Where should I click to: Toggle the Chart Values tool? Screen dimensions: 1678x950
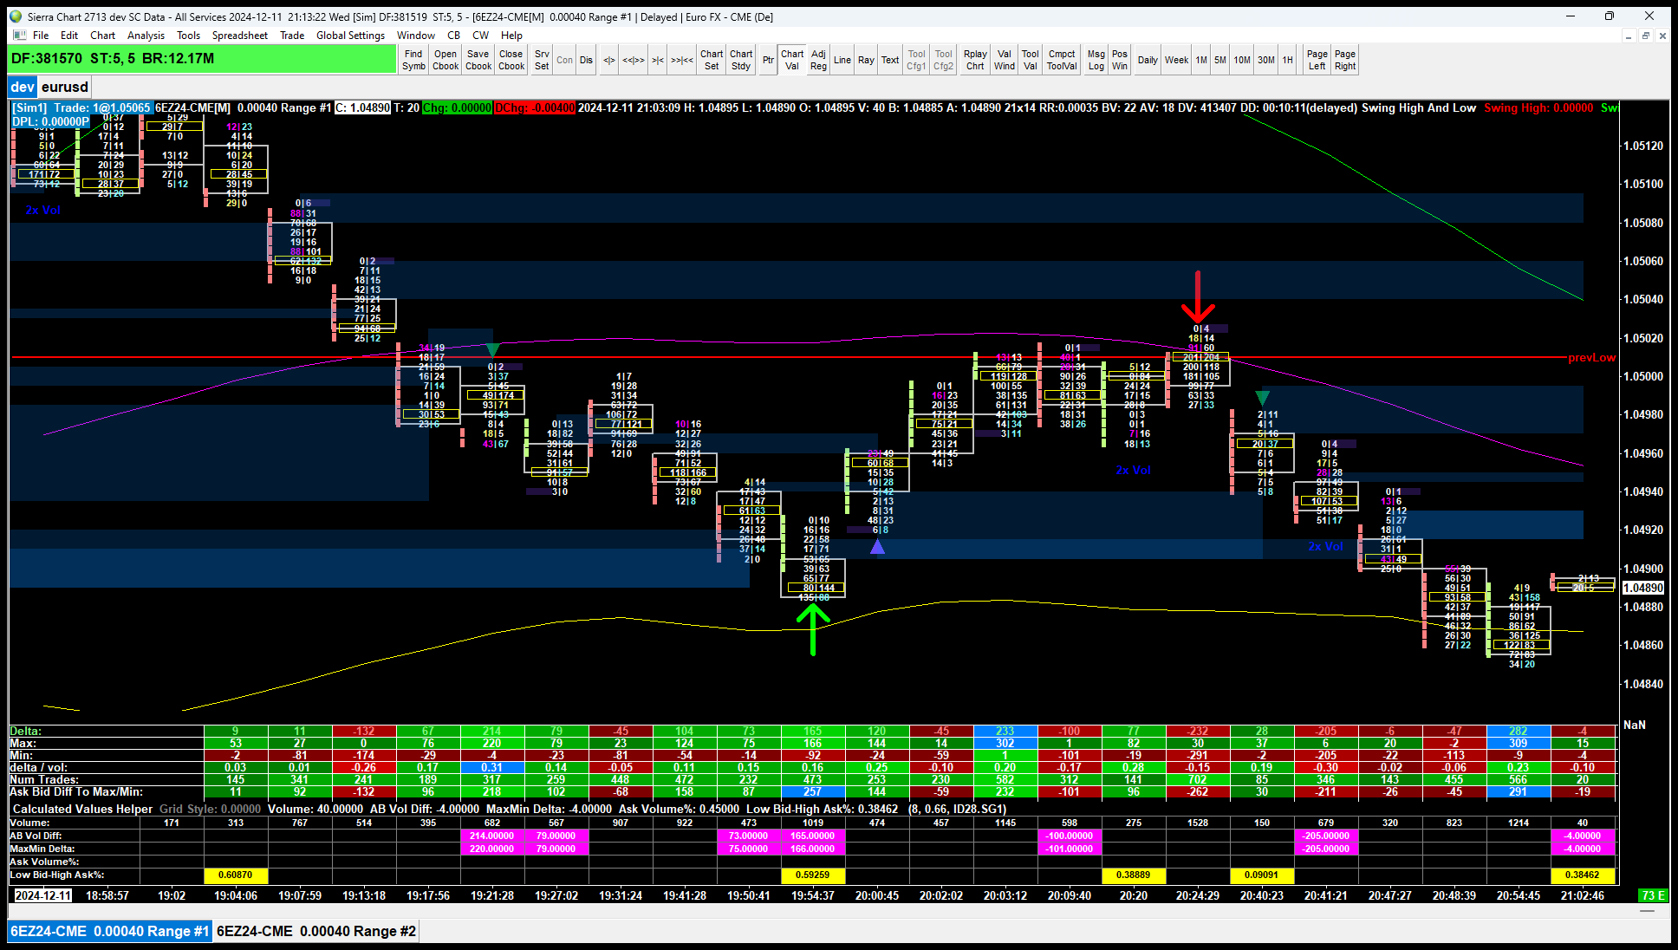pos(791,60)
